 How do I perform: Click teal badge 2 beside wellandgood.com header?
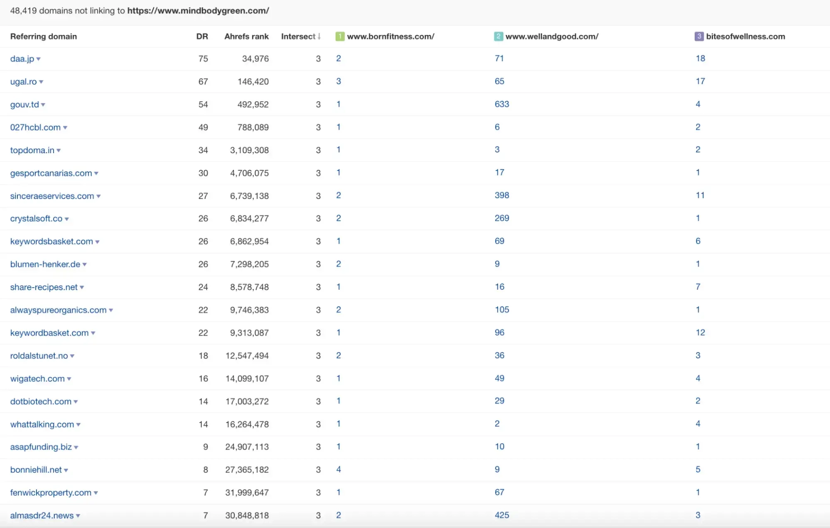(498, 37)
